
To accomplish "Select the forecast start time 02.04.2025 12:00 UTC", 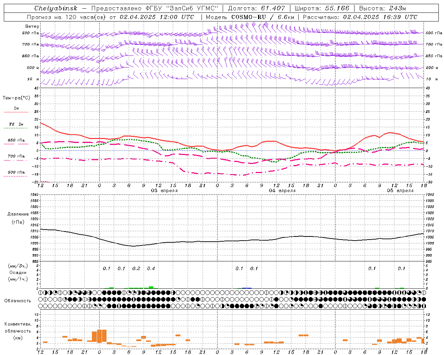I will (157, 17).
